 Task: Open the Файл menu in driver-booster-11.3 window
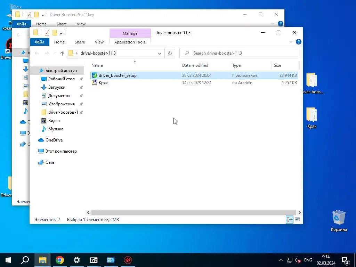point(40,42)
